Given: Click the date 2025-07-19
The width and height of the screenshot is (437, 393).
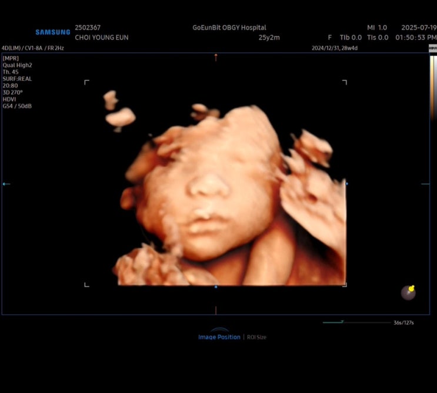Looking at the screenshot, I should coord(419,28).
